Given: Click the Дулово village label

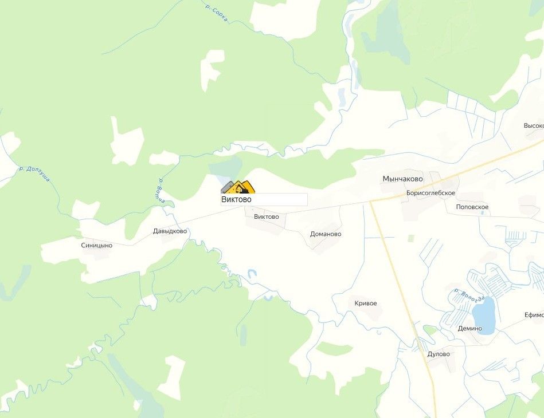Looking at the screenshot, I should coord(439,354).
